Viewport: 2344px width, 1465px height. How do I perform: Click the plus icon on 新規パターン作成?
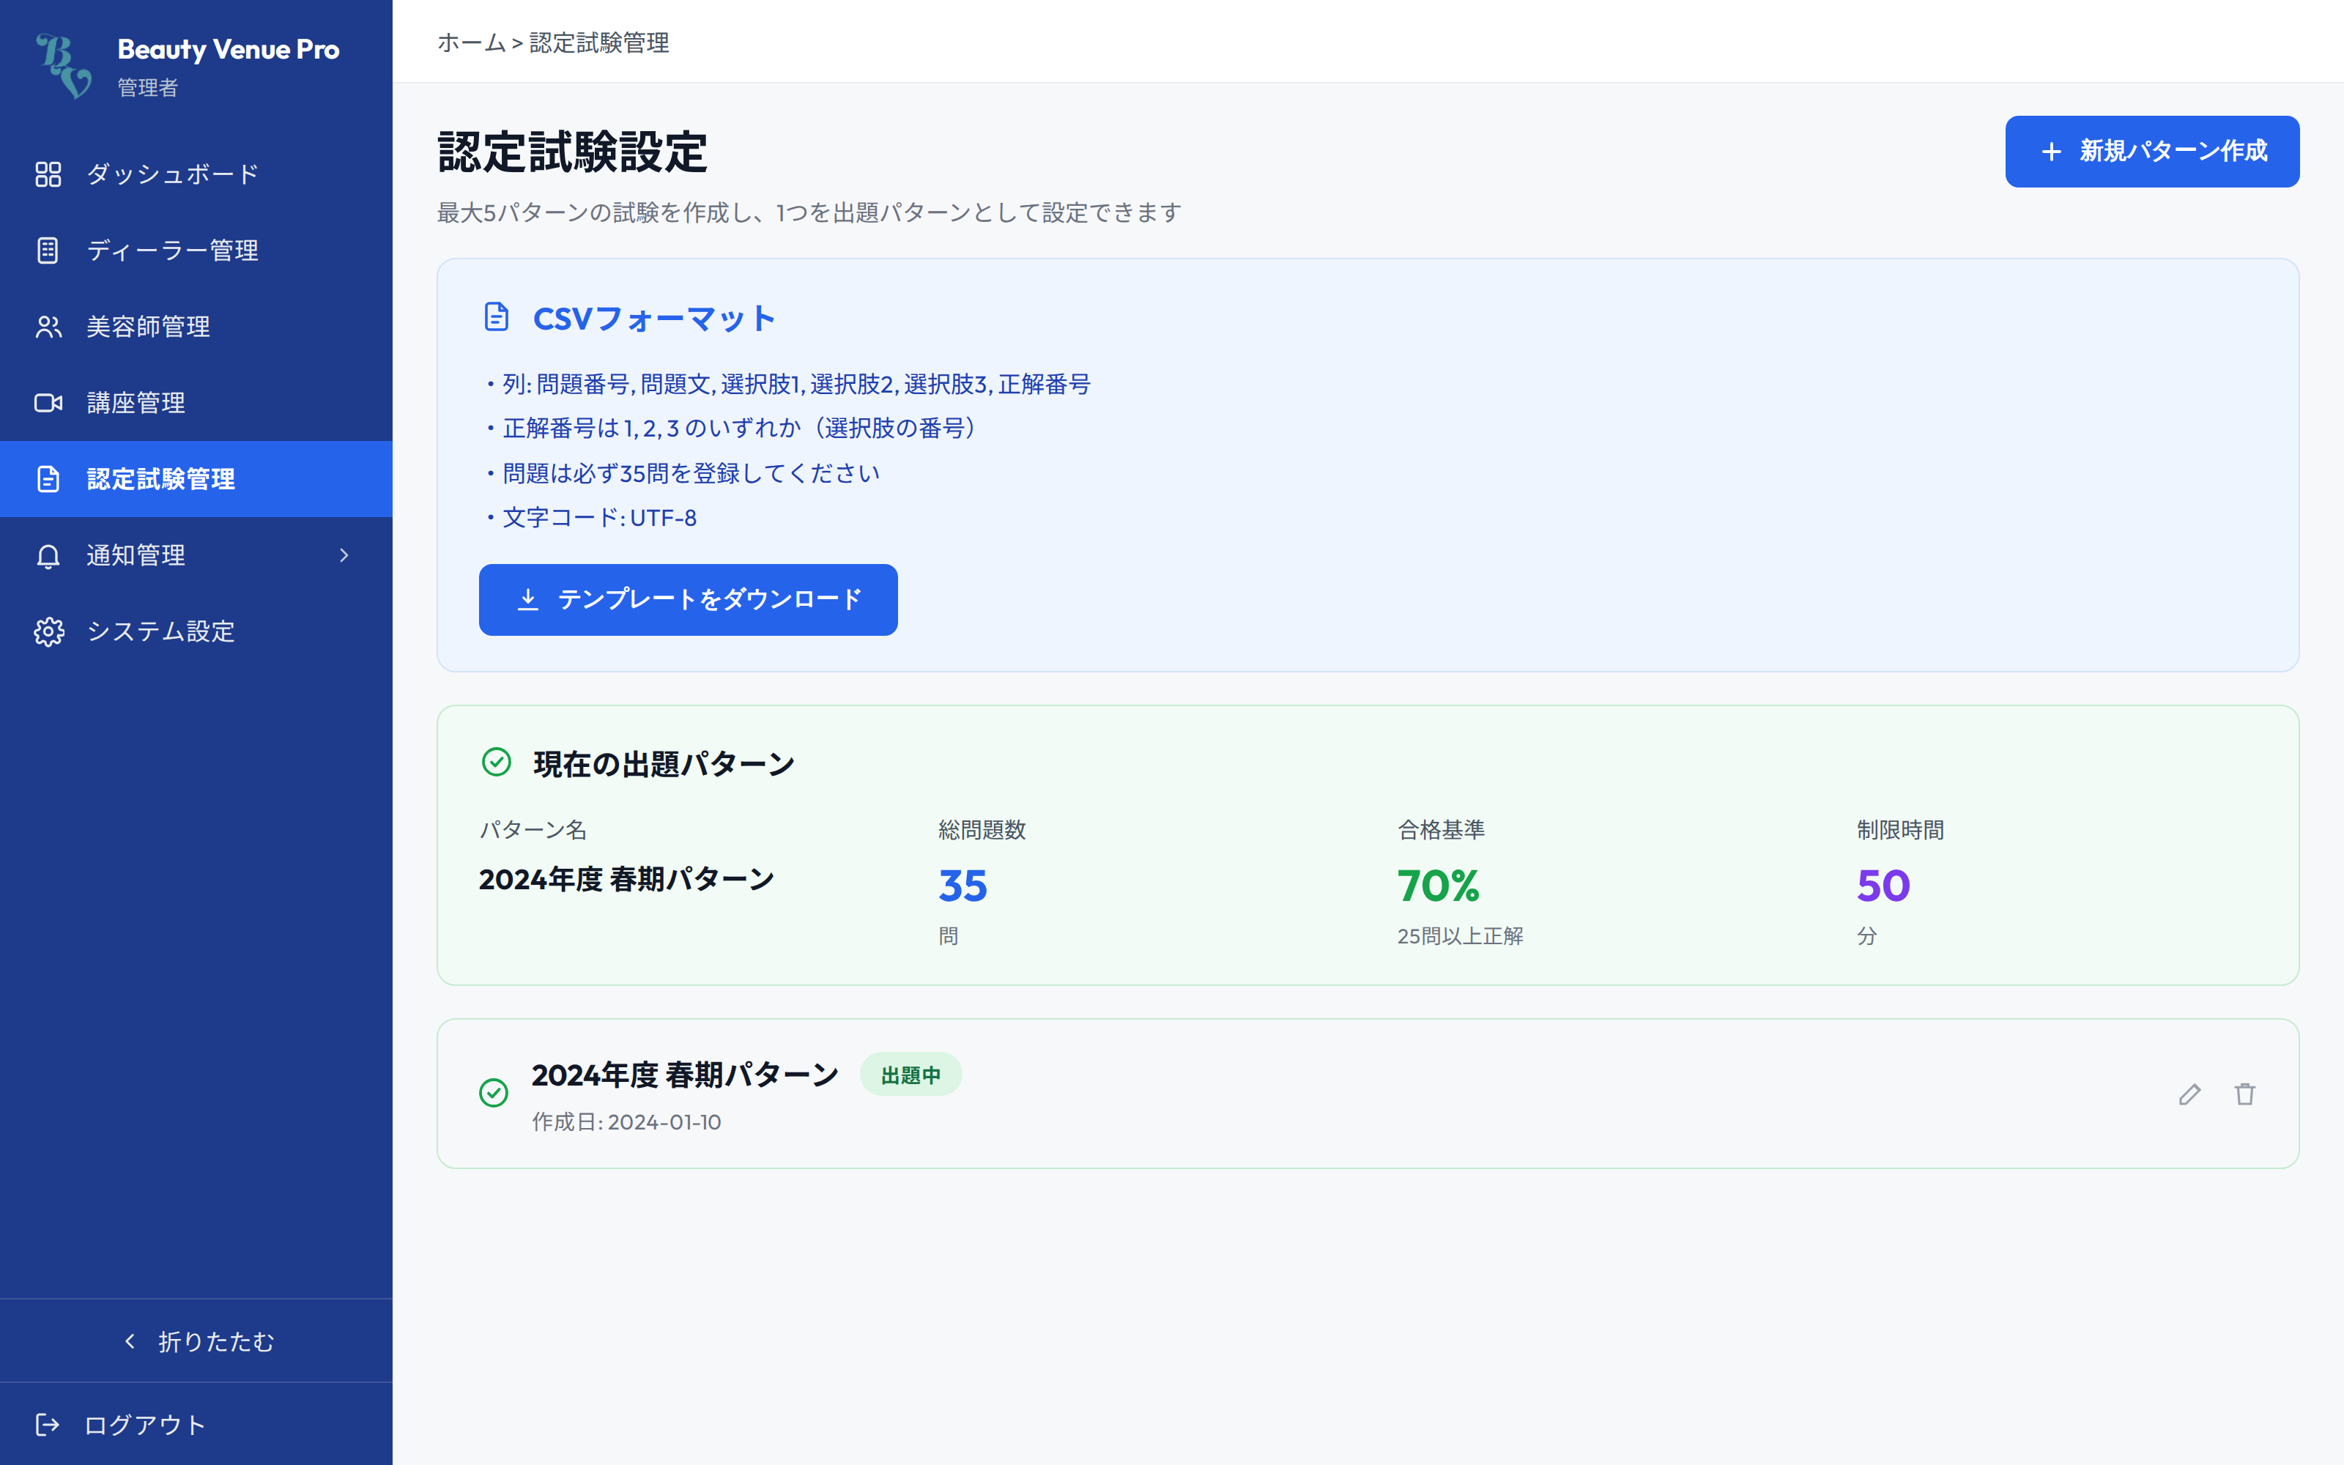2050,151
